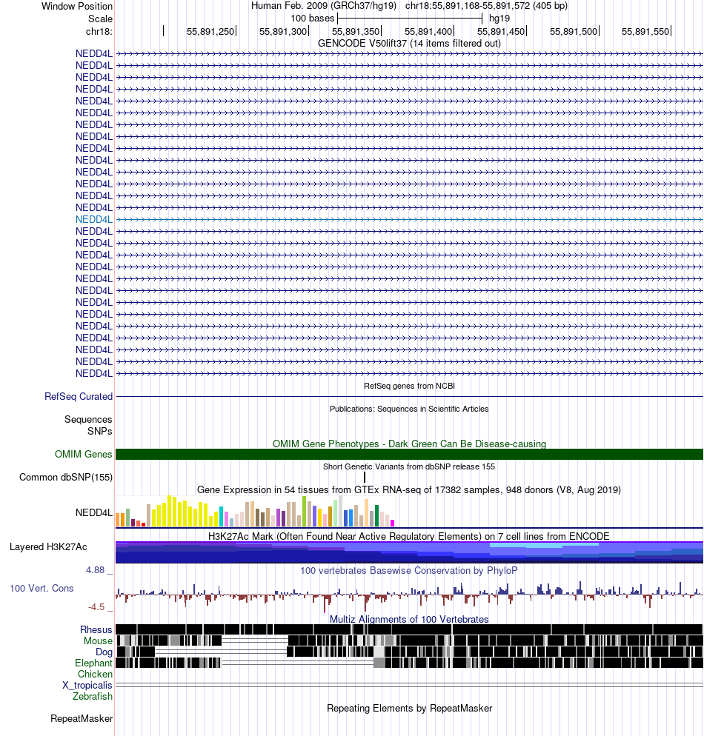Click the hg19 label next to the scale bar
Viewport: 704px width, 736px height.
coord(499,19)
